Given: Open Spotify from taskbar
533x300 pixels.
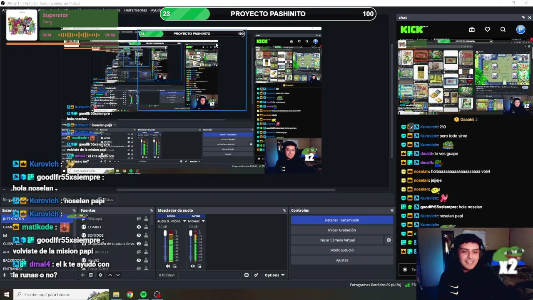Looking at the screenshot, I should (x=144, y=295).
